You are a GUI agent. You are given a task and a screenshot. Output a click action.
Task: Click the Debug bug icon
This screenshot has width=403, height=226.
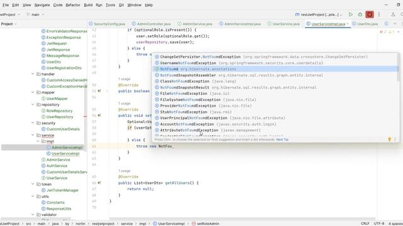click(x=360, y=14)
